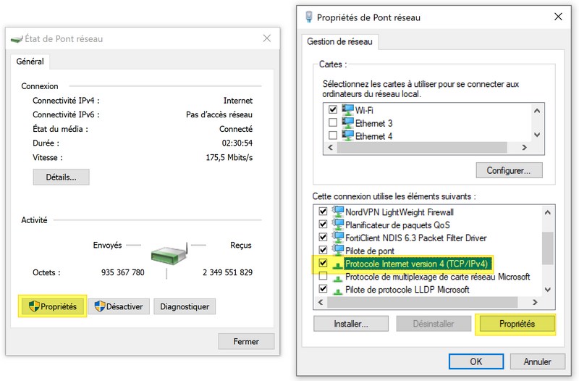Click the Wi-Fi adapter network icon
This screenshot has width=579, height=381.
[x=347, y=109]
